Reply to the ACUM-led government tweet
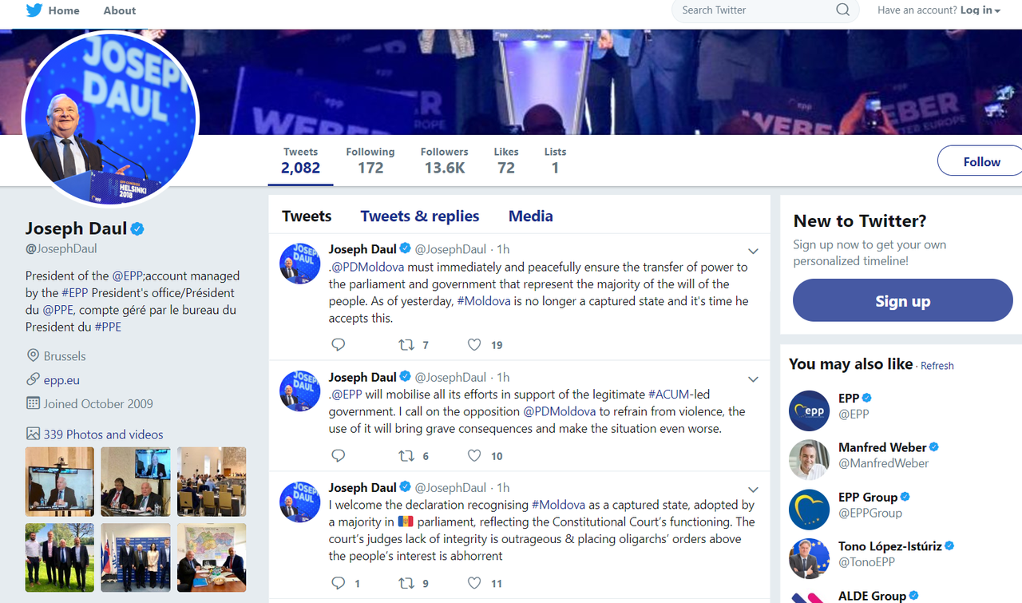 click(x=339, y=455)
